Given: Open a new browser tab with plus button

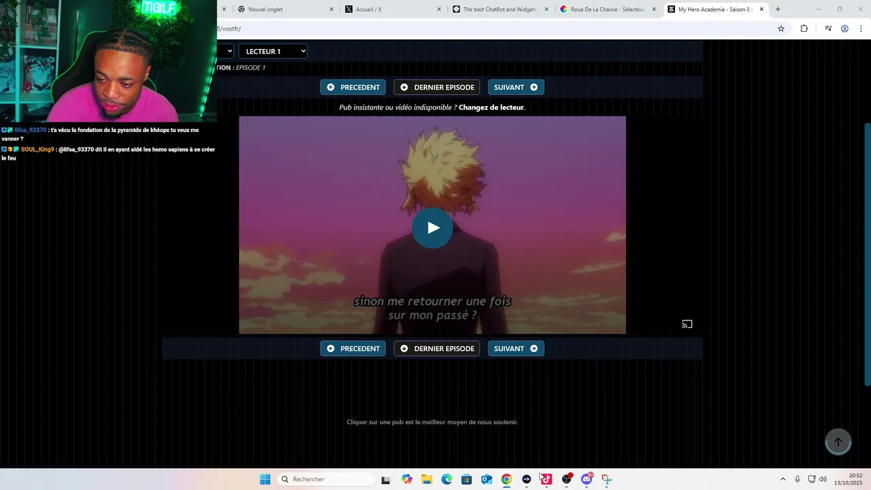Looking at the screenshot, I should [x=778, y=10].
